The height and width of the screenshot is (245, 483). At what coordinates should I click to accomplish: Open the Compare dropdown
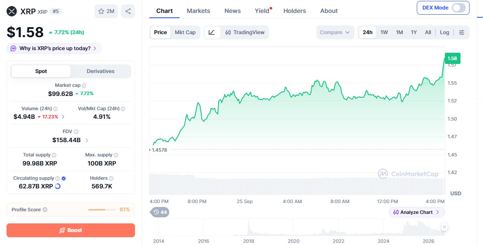click(x=335, y=32)
